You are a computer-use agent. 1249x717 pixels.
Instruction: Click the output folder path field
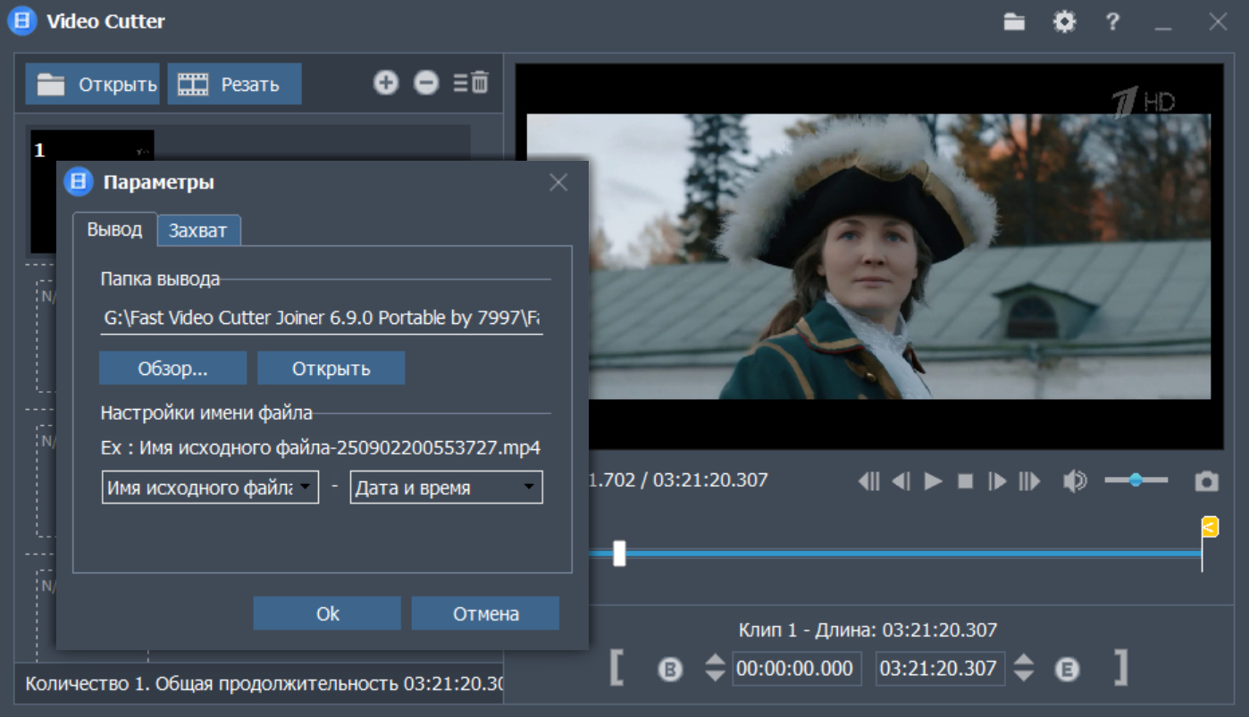pos(322,318)
